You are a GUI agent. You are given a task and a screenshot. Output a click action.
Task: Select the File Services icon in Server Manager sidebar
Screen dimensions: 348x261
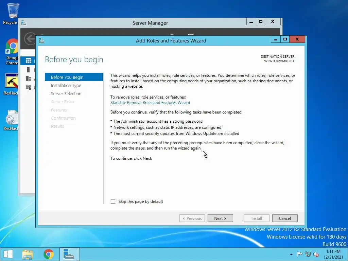coord(29,87)
